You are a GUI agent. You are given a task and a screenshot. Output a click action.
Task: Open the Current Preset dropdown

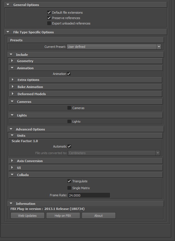tap(114, 47)
